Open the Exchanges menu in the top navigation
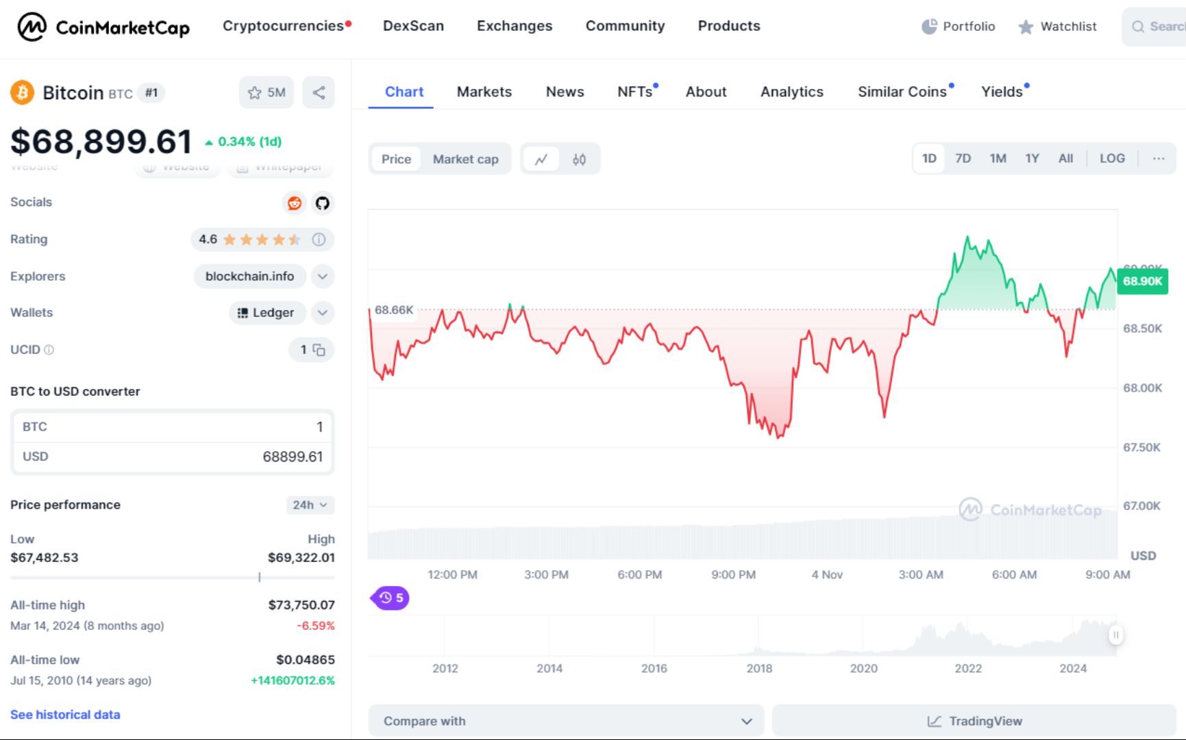Viewport: 1186px width, 740px height. click(x=514, y=25)
